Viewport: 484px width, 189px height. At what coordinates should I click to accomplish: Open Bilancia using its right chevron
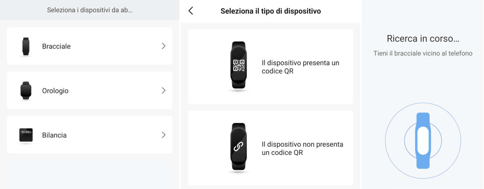click(x=164, y=135)
